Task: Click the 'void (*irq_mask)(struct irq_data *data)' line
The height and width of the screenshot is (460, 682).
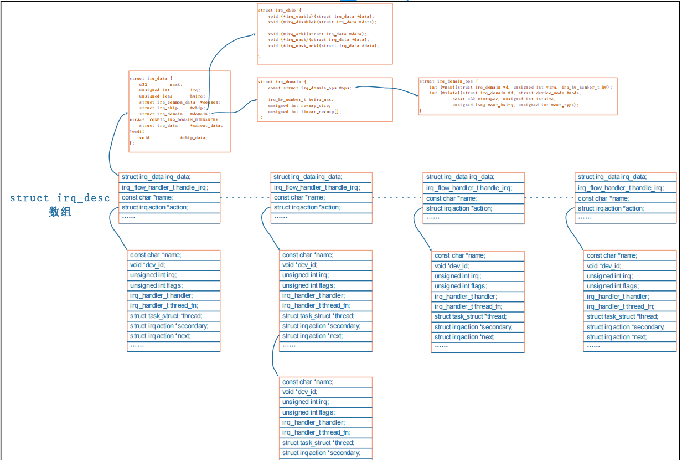Action: [x=318, y=39]
